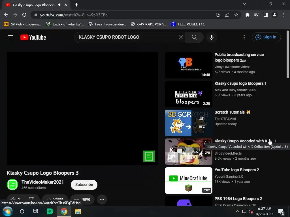290x217 pixels.
Task: Open YouTube logo Bloopers 2. title
Action: pyautogui.click(x=237, y=170)
